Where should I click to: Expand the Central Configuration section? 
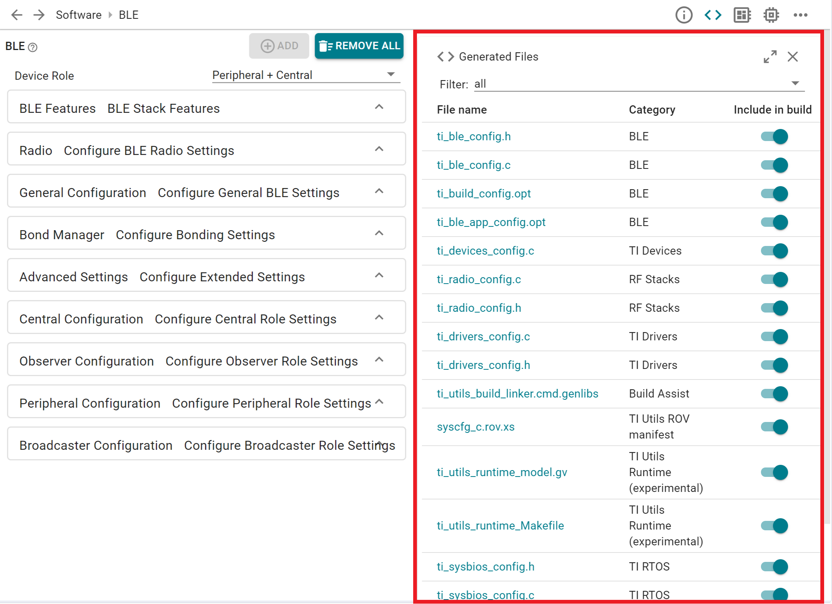click(379, 317)
